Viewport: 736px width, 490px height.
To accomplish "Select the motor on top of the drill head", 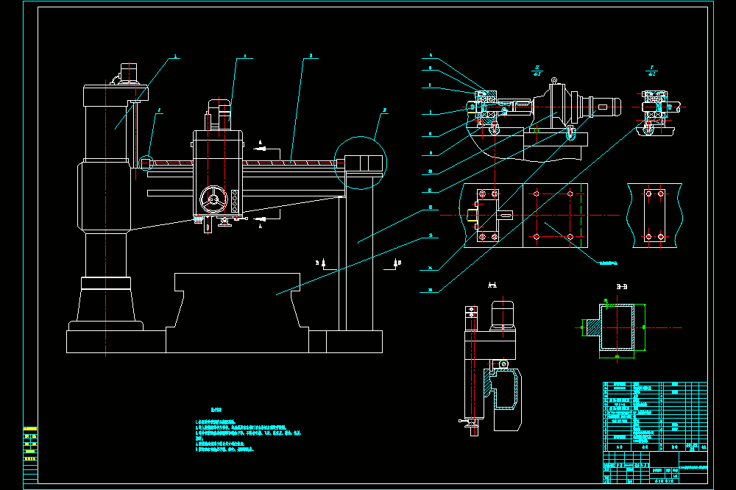I will click(x=219, y=115).
